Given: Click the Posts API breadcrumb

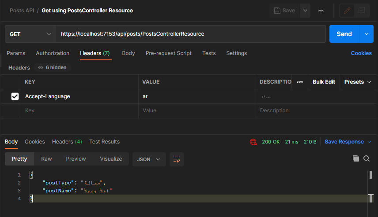Looking at the screenshot, I should pos(22,11).
